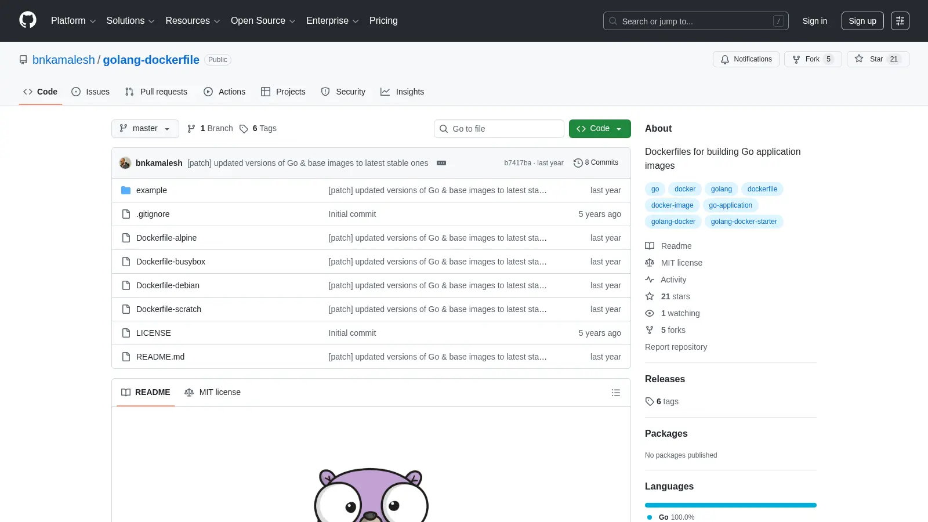
Task: Click the pulse icon next to Activity
Action: coord(650,280)
